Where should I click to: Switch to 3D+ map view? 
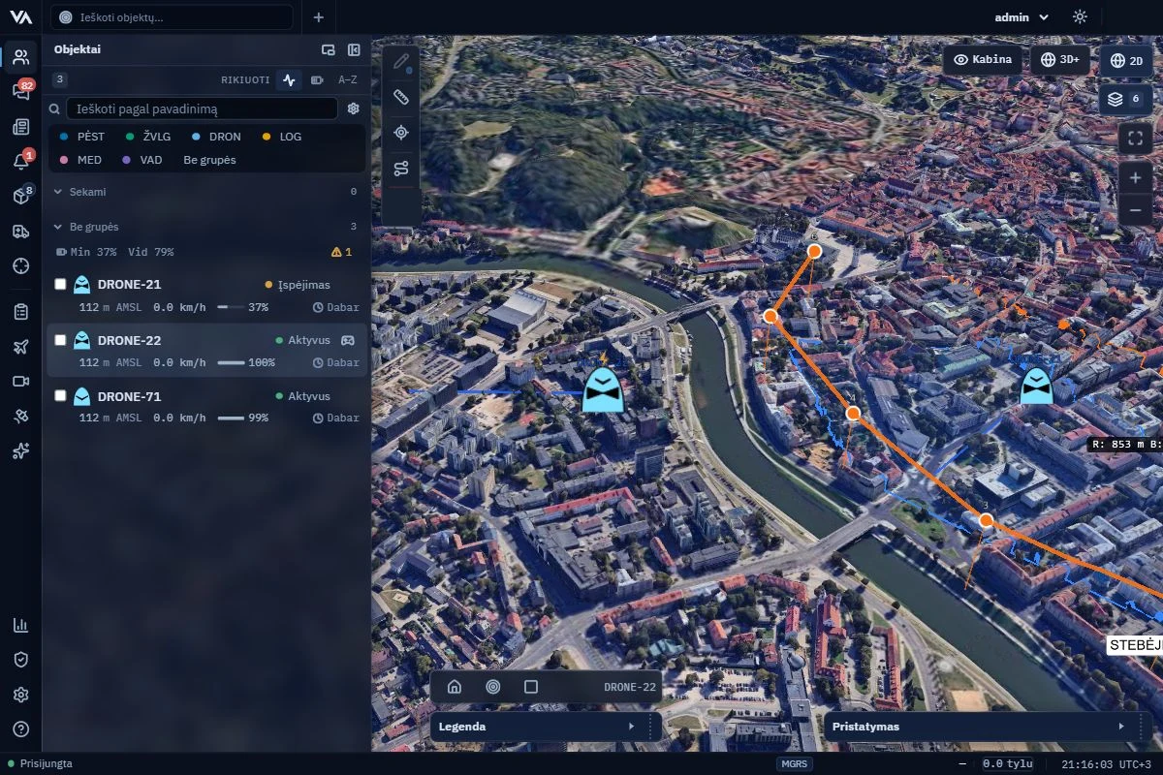pos(1059,60)
